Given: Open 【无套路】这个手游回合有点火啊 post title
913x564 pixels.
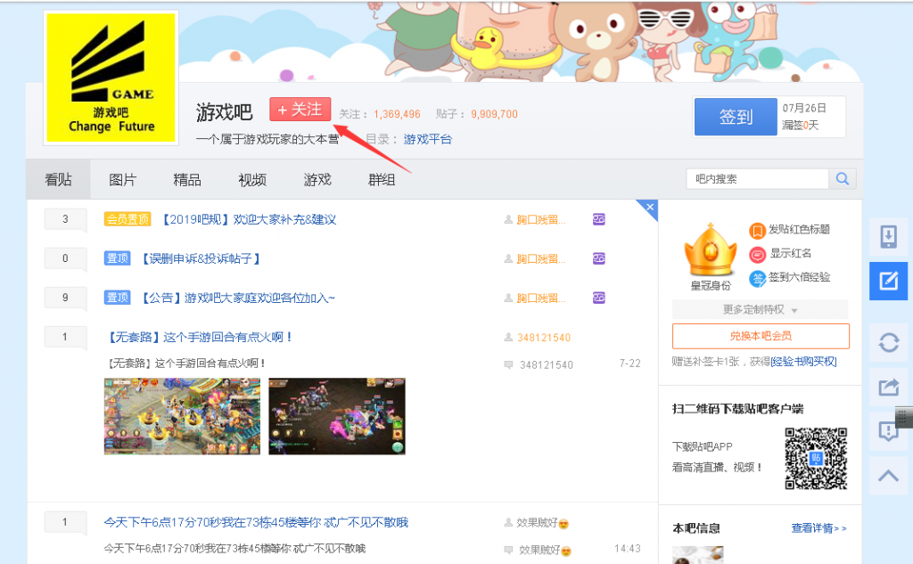Looking at the screenshot, I should click(x=199, y=337).
